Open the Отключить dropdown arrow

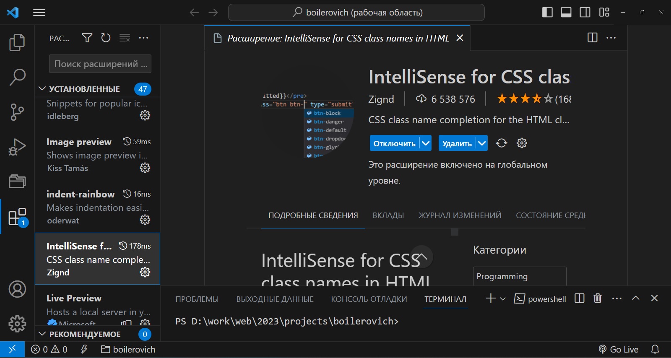pos(426,143)
